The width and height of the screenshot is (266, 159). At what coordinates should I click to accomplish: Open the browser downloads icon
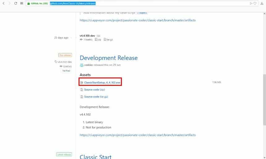tap(262, 3)
